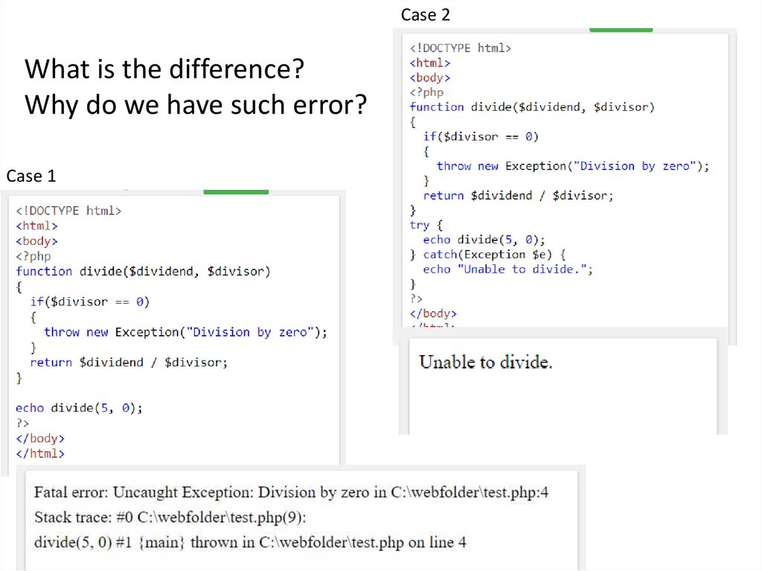Click the green bar above Case 2 code
This screenshot has height=571, width=762.
(621, 30)
